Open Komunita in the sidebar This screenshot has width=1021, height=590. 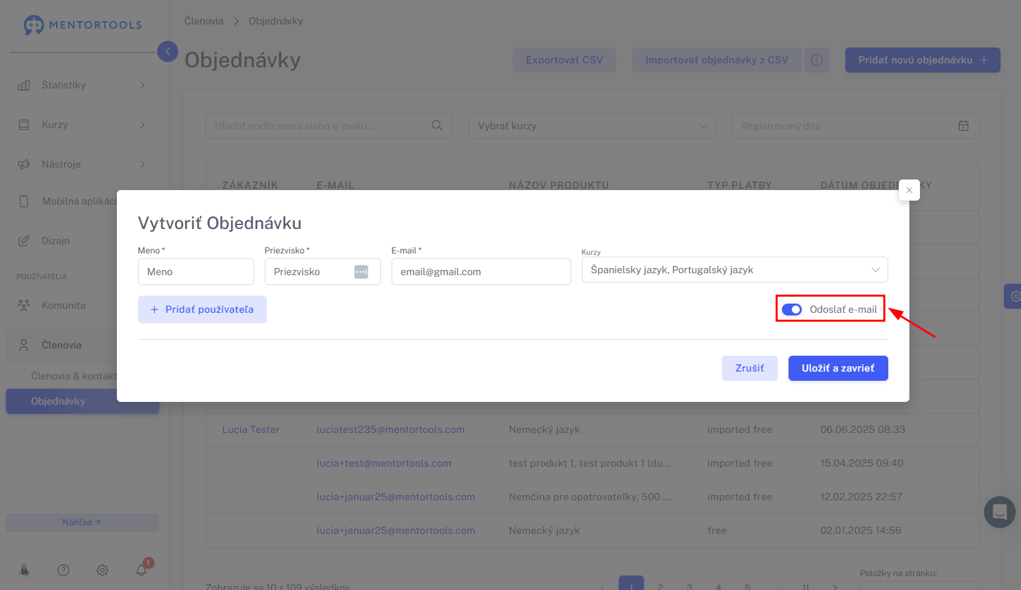point(63,306)
